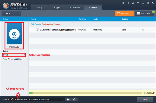Viewport: 156px width, 103px height.
Task: Click the 00:01:26 runtime value
Action: [x=82, y=30]
